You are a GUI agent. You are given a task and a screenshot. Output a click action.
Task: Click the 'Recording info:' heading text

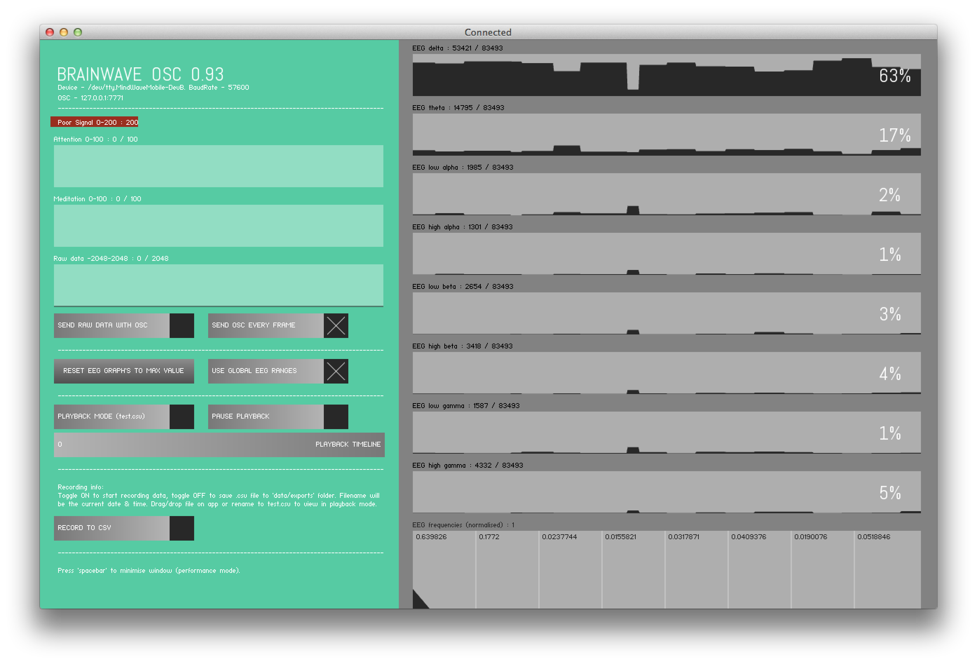(80, 487)
